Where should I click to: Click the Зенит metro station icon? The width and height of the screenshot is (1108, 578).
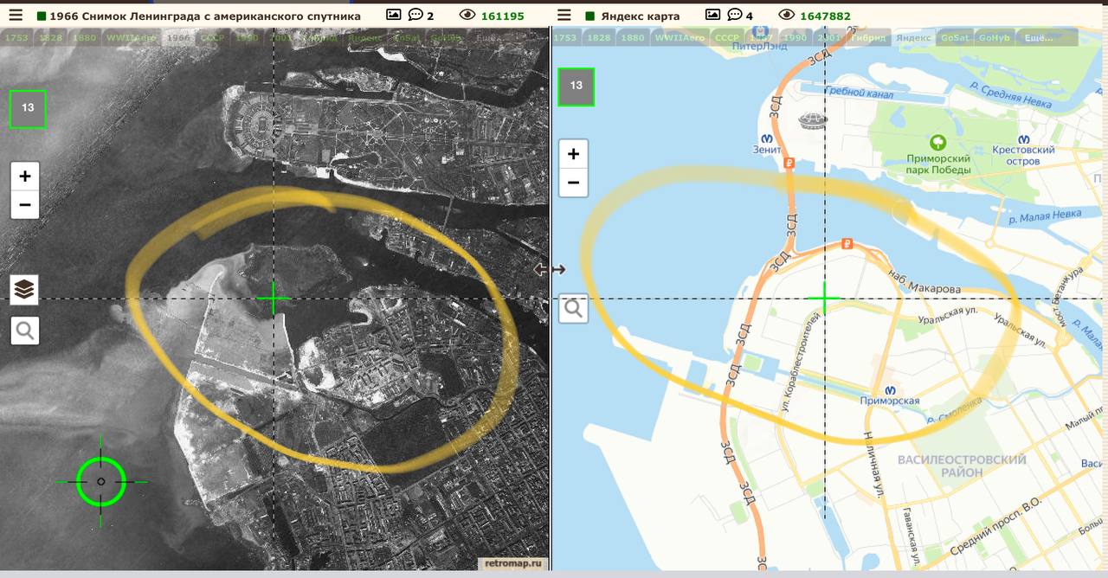[766, 138]
